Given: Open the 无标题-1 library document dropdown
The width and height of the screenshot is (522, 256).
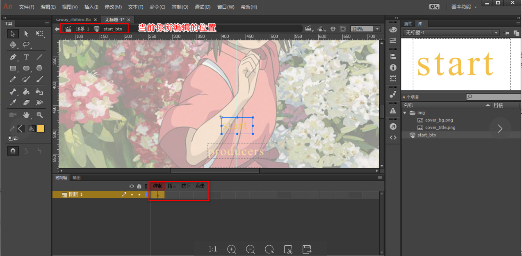Looking at the screenshot, I should [x=496, y=33].
